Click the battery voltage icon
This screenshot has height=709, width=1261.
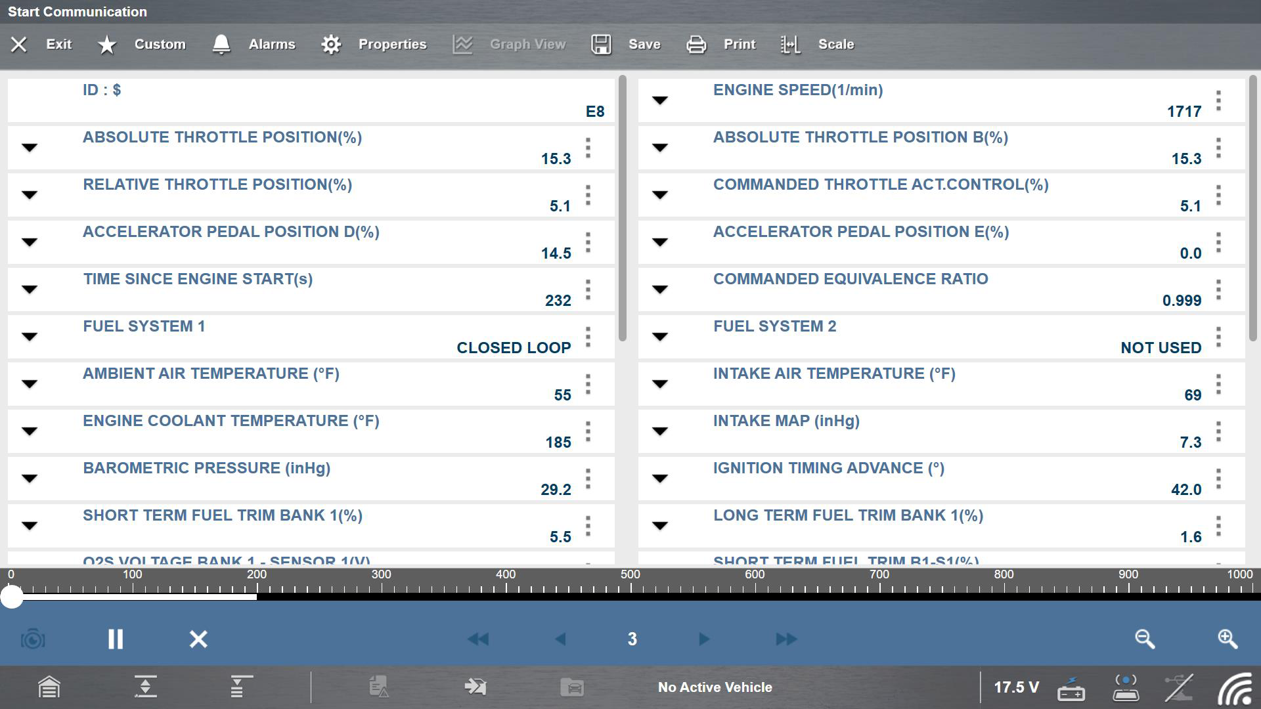click(1071, 689)
